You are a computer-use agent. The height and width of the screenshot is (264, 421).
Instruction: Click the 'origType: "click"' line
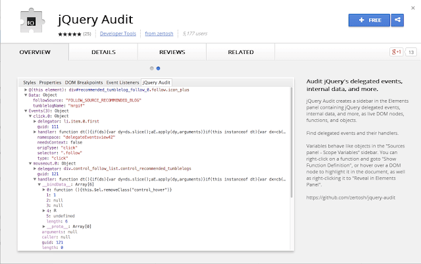(57, 147)
